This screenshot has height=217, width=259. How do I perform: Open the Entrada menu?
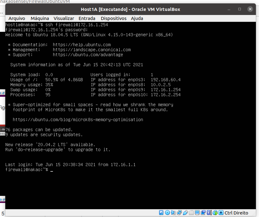click(87, 18)
